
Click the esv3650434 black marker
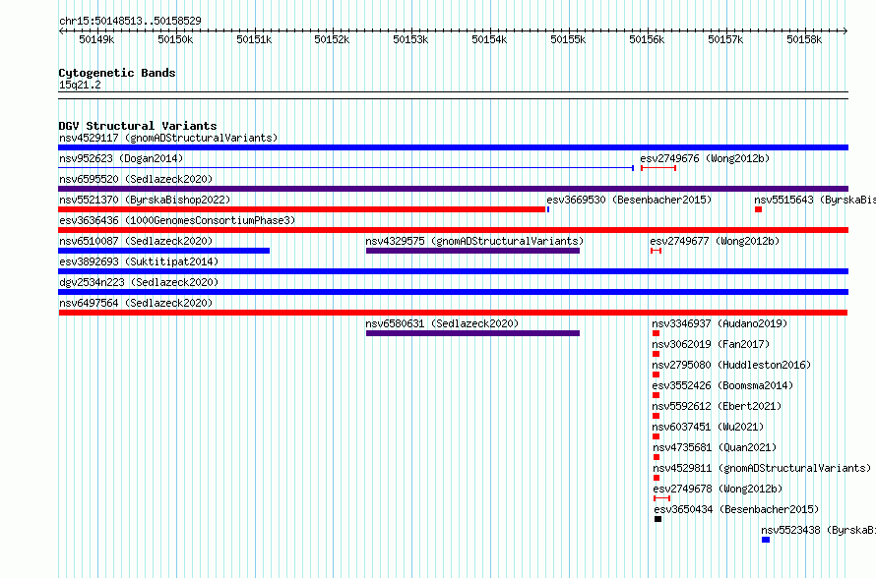tap(658, 519)
